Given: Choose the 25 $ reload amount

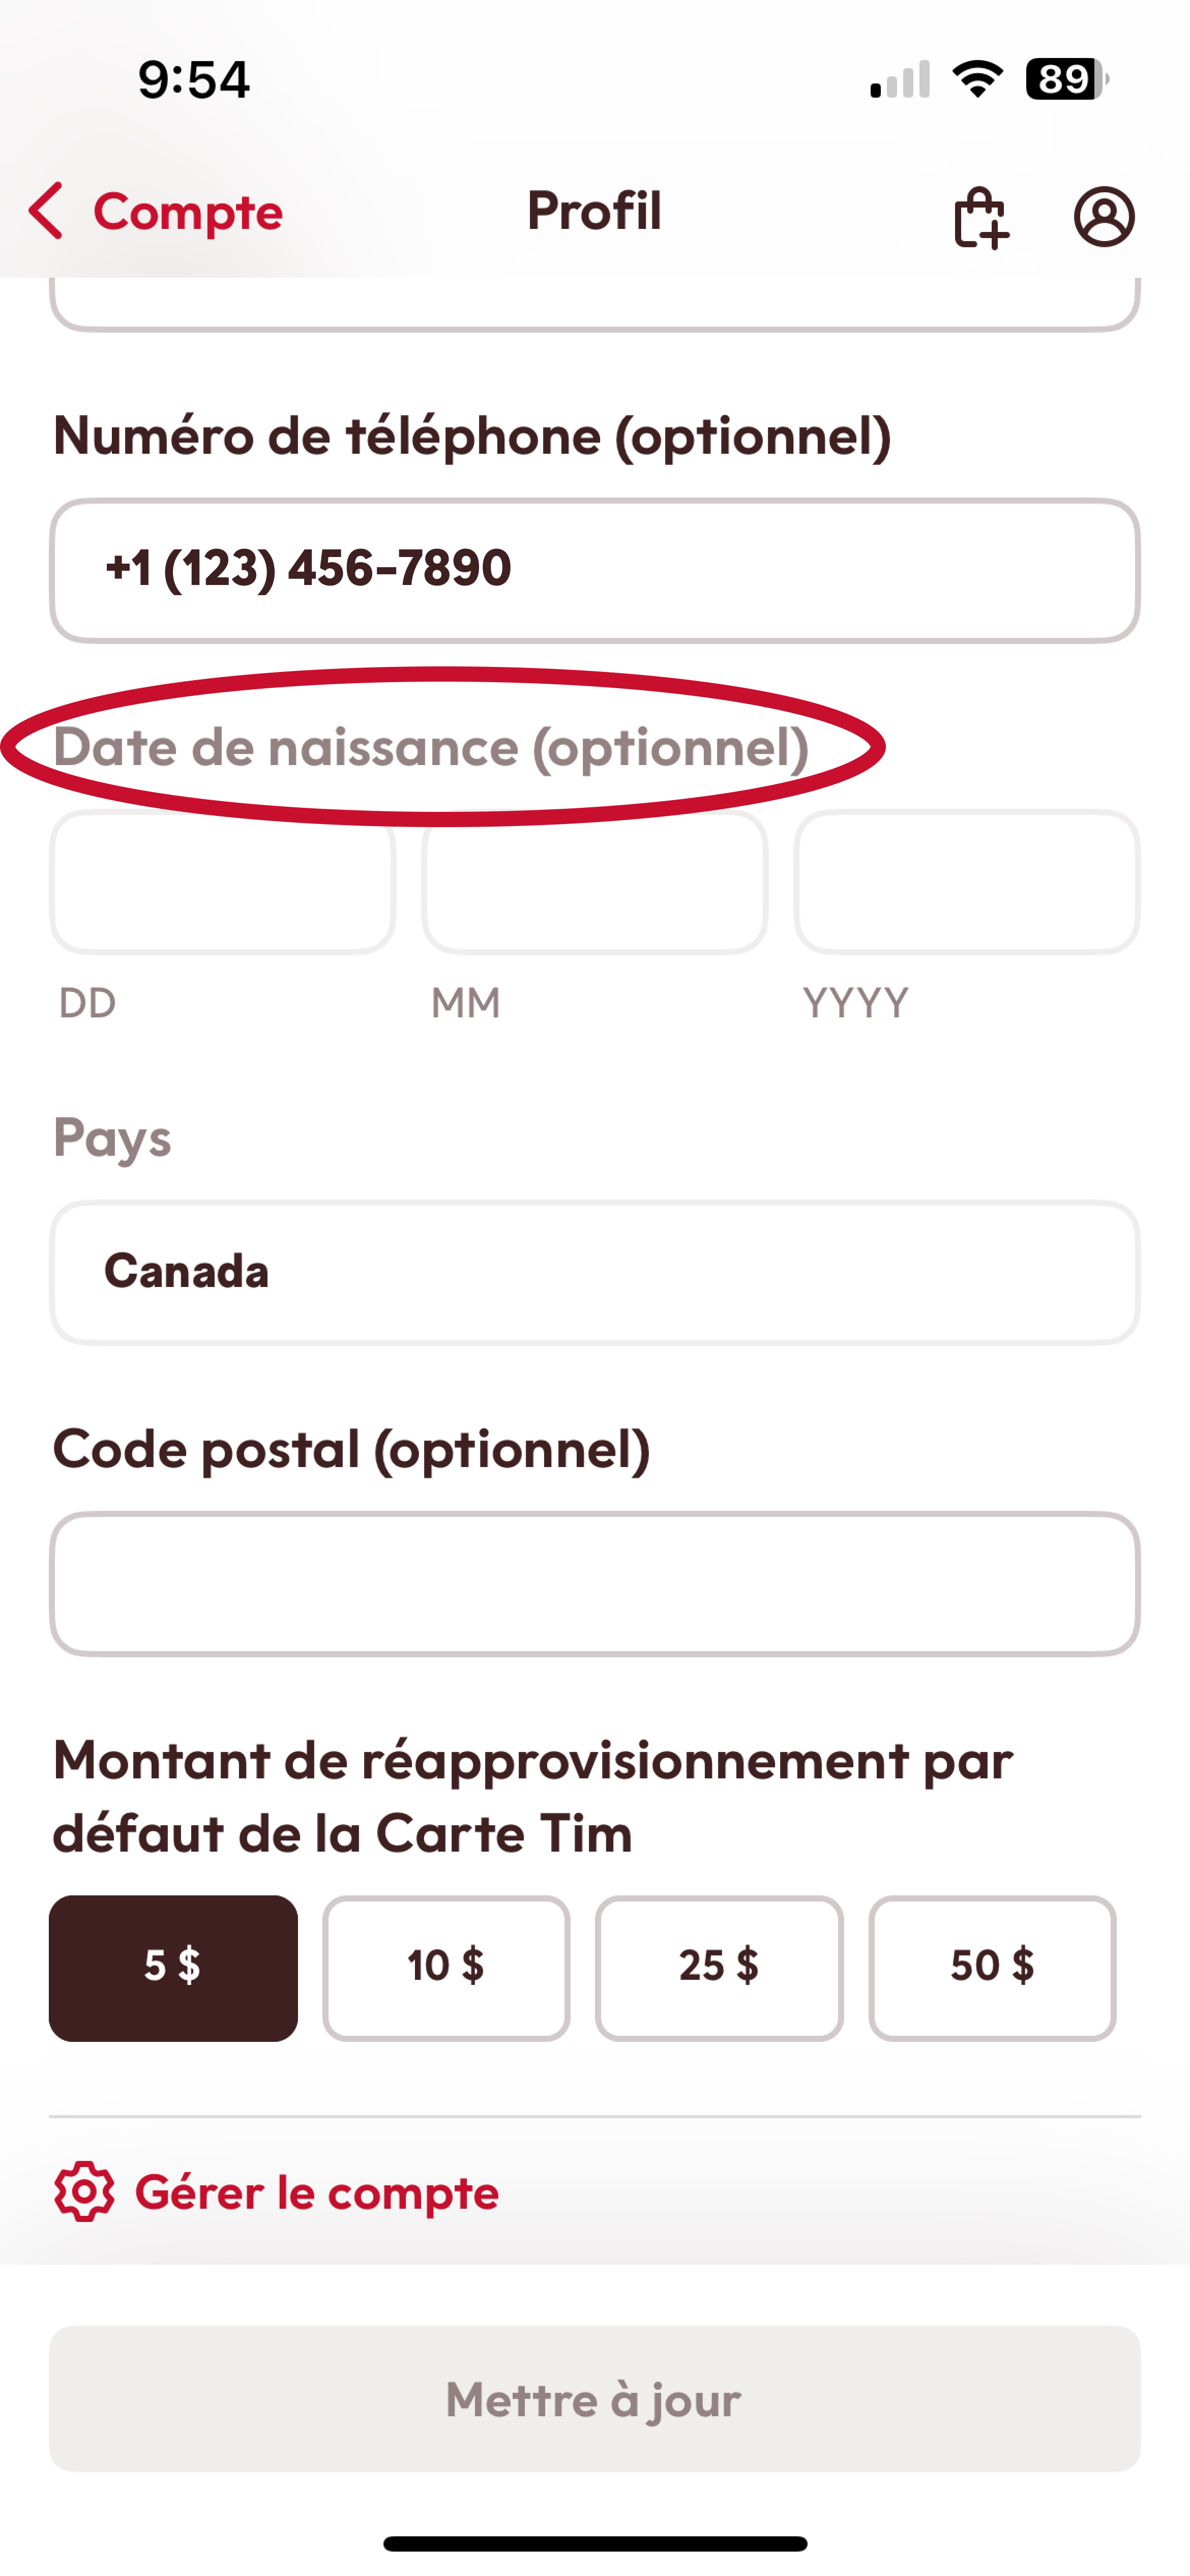Looking at the screenshot, I should tap(719, 1967).
